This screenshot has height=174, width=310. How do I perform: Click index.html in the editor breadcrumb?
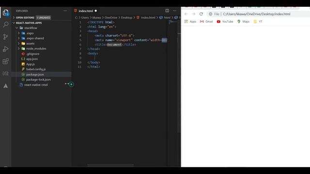tap(148, 17)
